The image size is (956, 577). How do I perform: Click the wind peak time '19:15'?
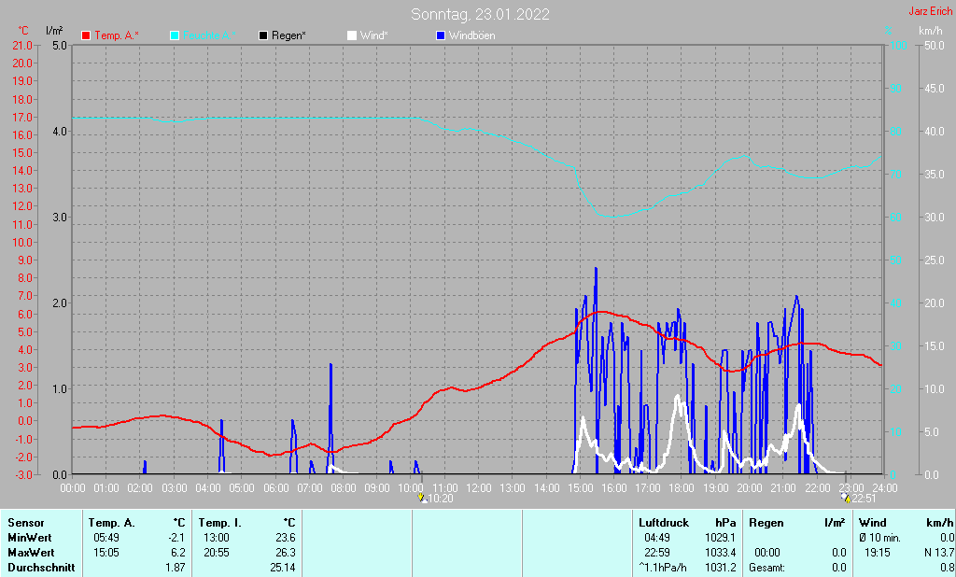point(878,553)
